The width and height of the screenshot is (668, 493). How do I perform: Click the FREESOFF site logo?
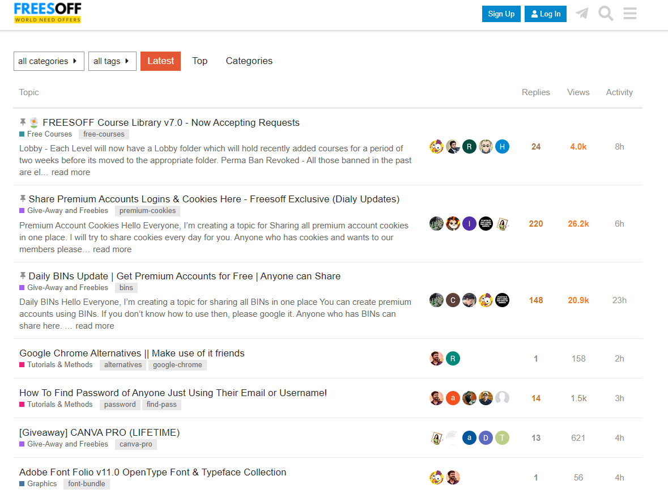(x=47, y=13)
